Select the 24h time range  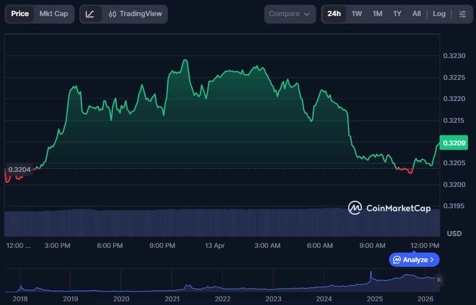pos(334,14)
